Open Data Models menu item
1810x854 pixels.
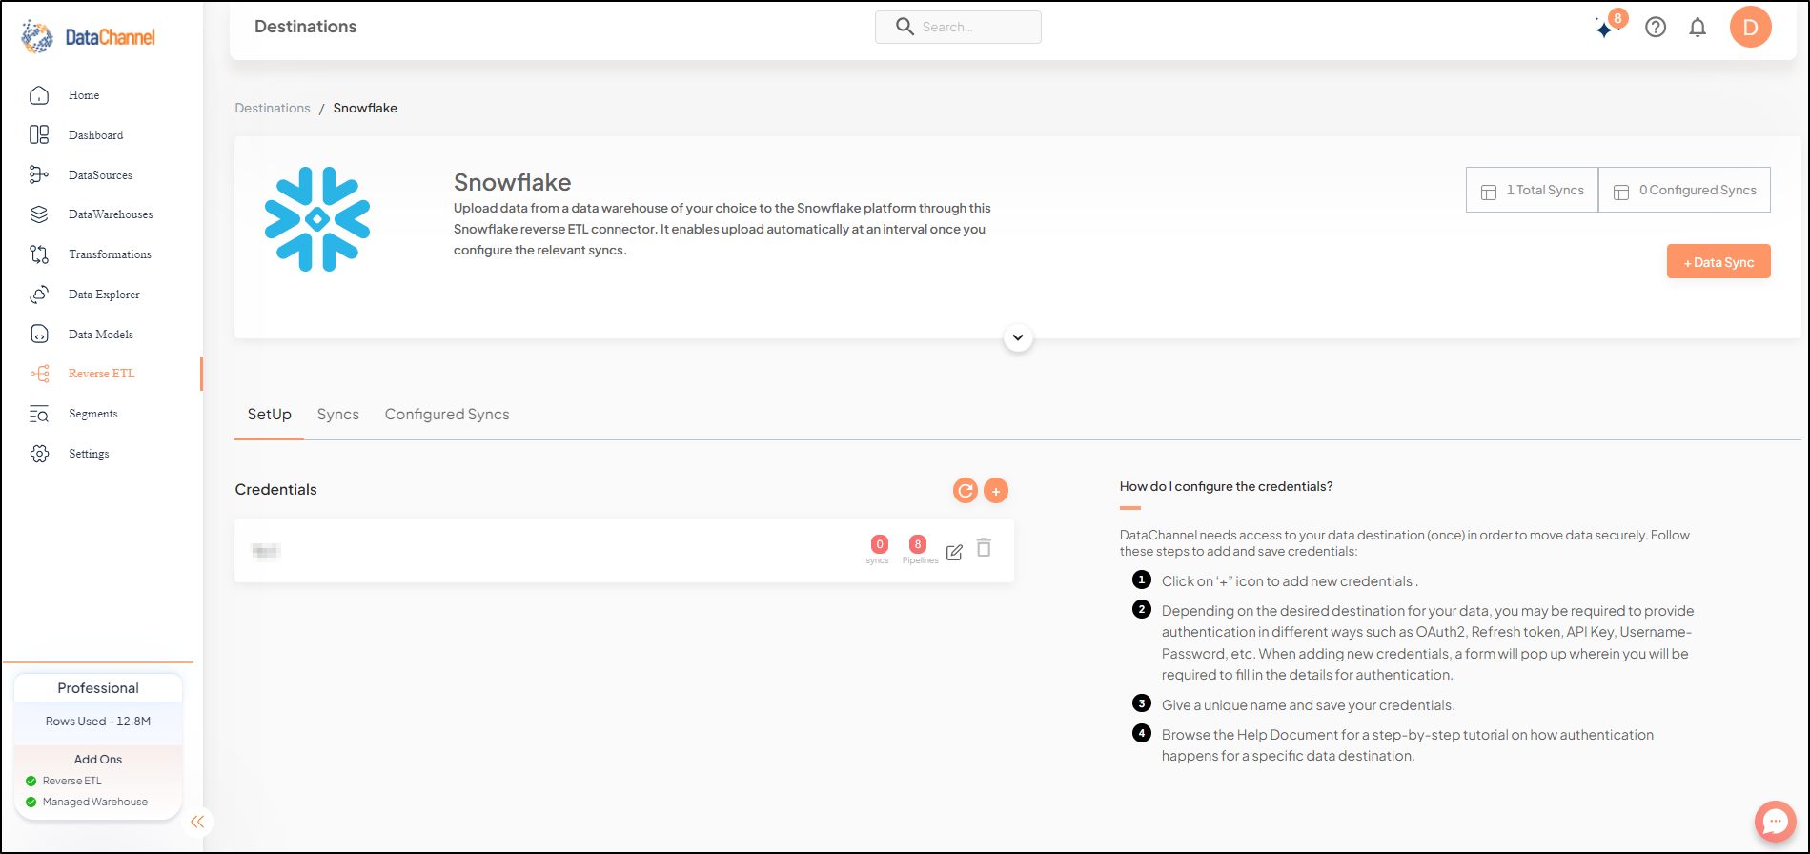pyautogui.click(x=101, y=335)
